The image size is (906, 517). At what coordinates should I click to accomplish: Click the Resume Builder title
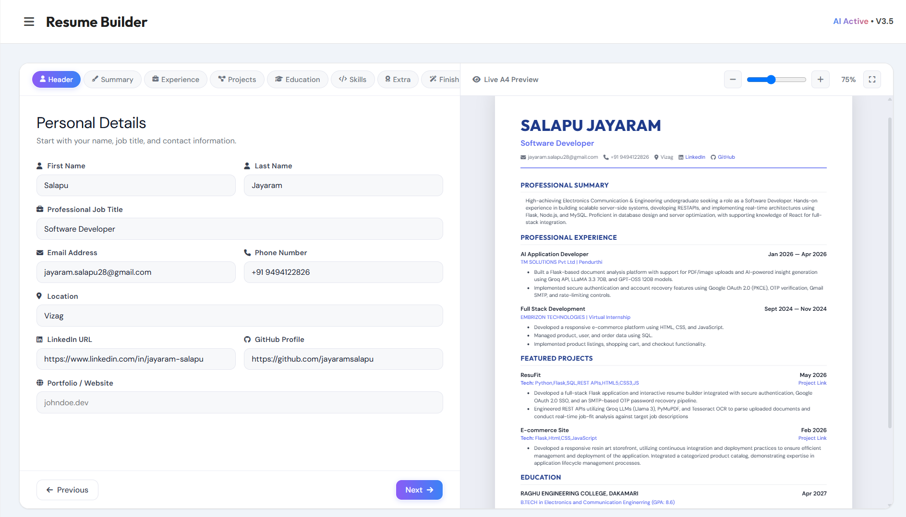(97, 22)
